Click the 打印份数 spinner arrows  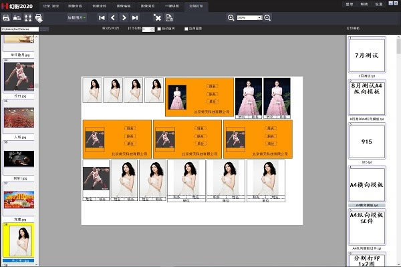coord(152,29)
